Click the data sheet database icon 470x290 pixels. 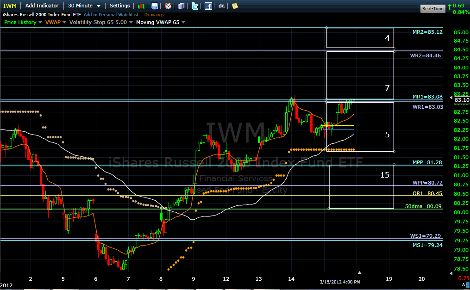[x=181, y=6]
